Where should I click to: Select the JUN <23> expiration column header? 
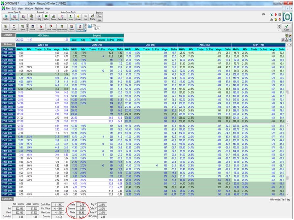97,44
